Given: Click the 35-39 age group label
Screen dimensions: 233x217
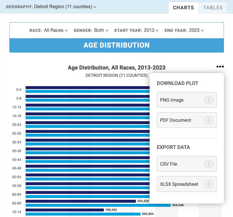Looking at the screenshot, I should click(17, 151).
